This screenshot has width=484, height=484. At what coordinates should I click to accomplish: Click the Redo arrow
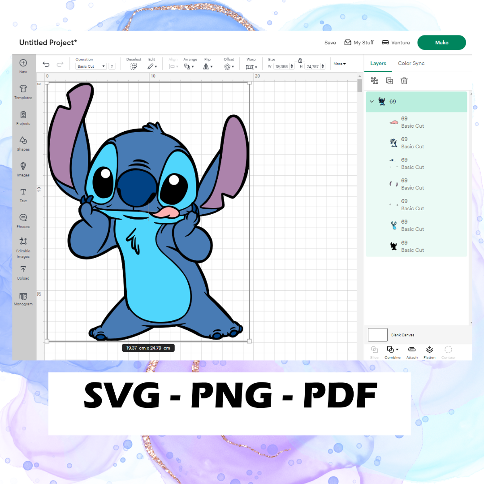point(60,64)
